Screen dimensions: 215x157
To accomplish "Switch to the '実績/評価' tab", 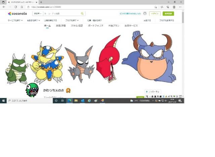I will tap(61, 25).
